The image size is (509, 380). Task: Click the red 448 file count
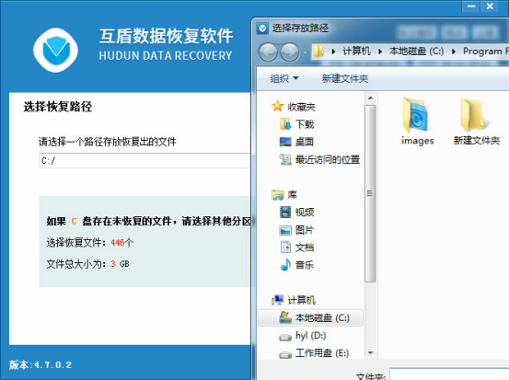point(118,242)
